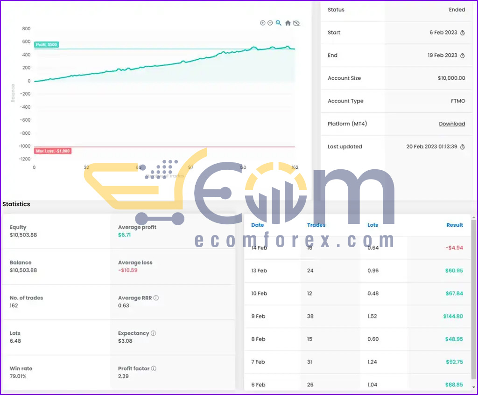Select the -$4.94 result value
The height and width of the screenshot is (395, 478).
click(x=454, y=248)
